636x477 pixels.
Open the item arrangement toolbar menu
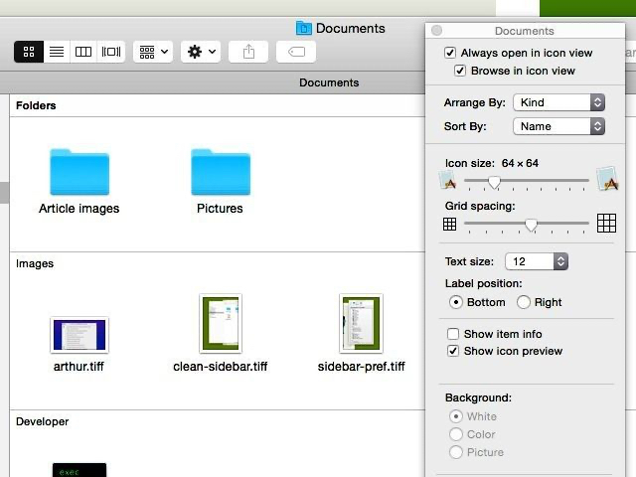click(x=153, y=52)
